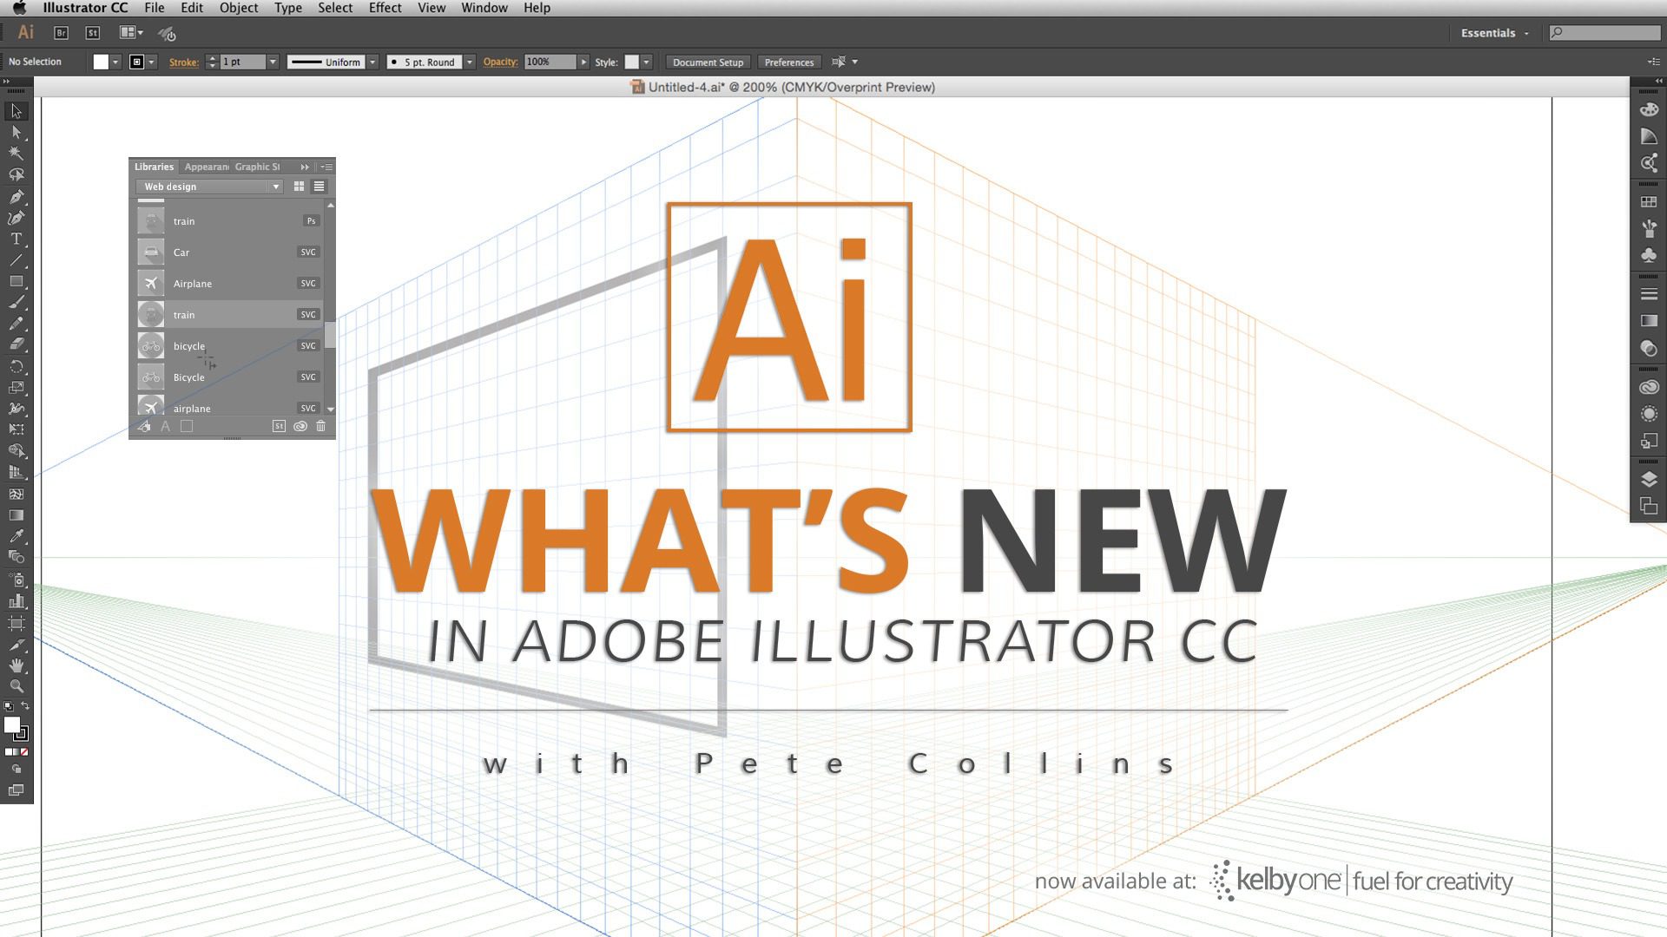This screenshot has width=1667, height=937.
Task: Swap fill and stroke colors
Action: 25,706
